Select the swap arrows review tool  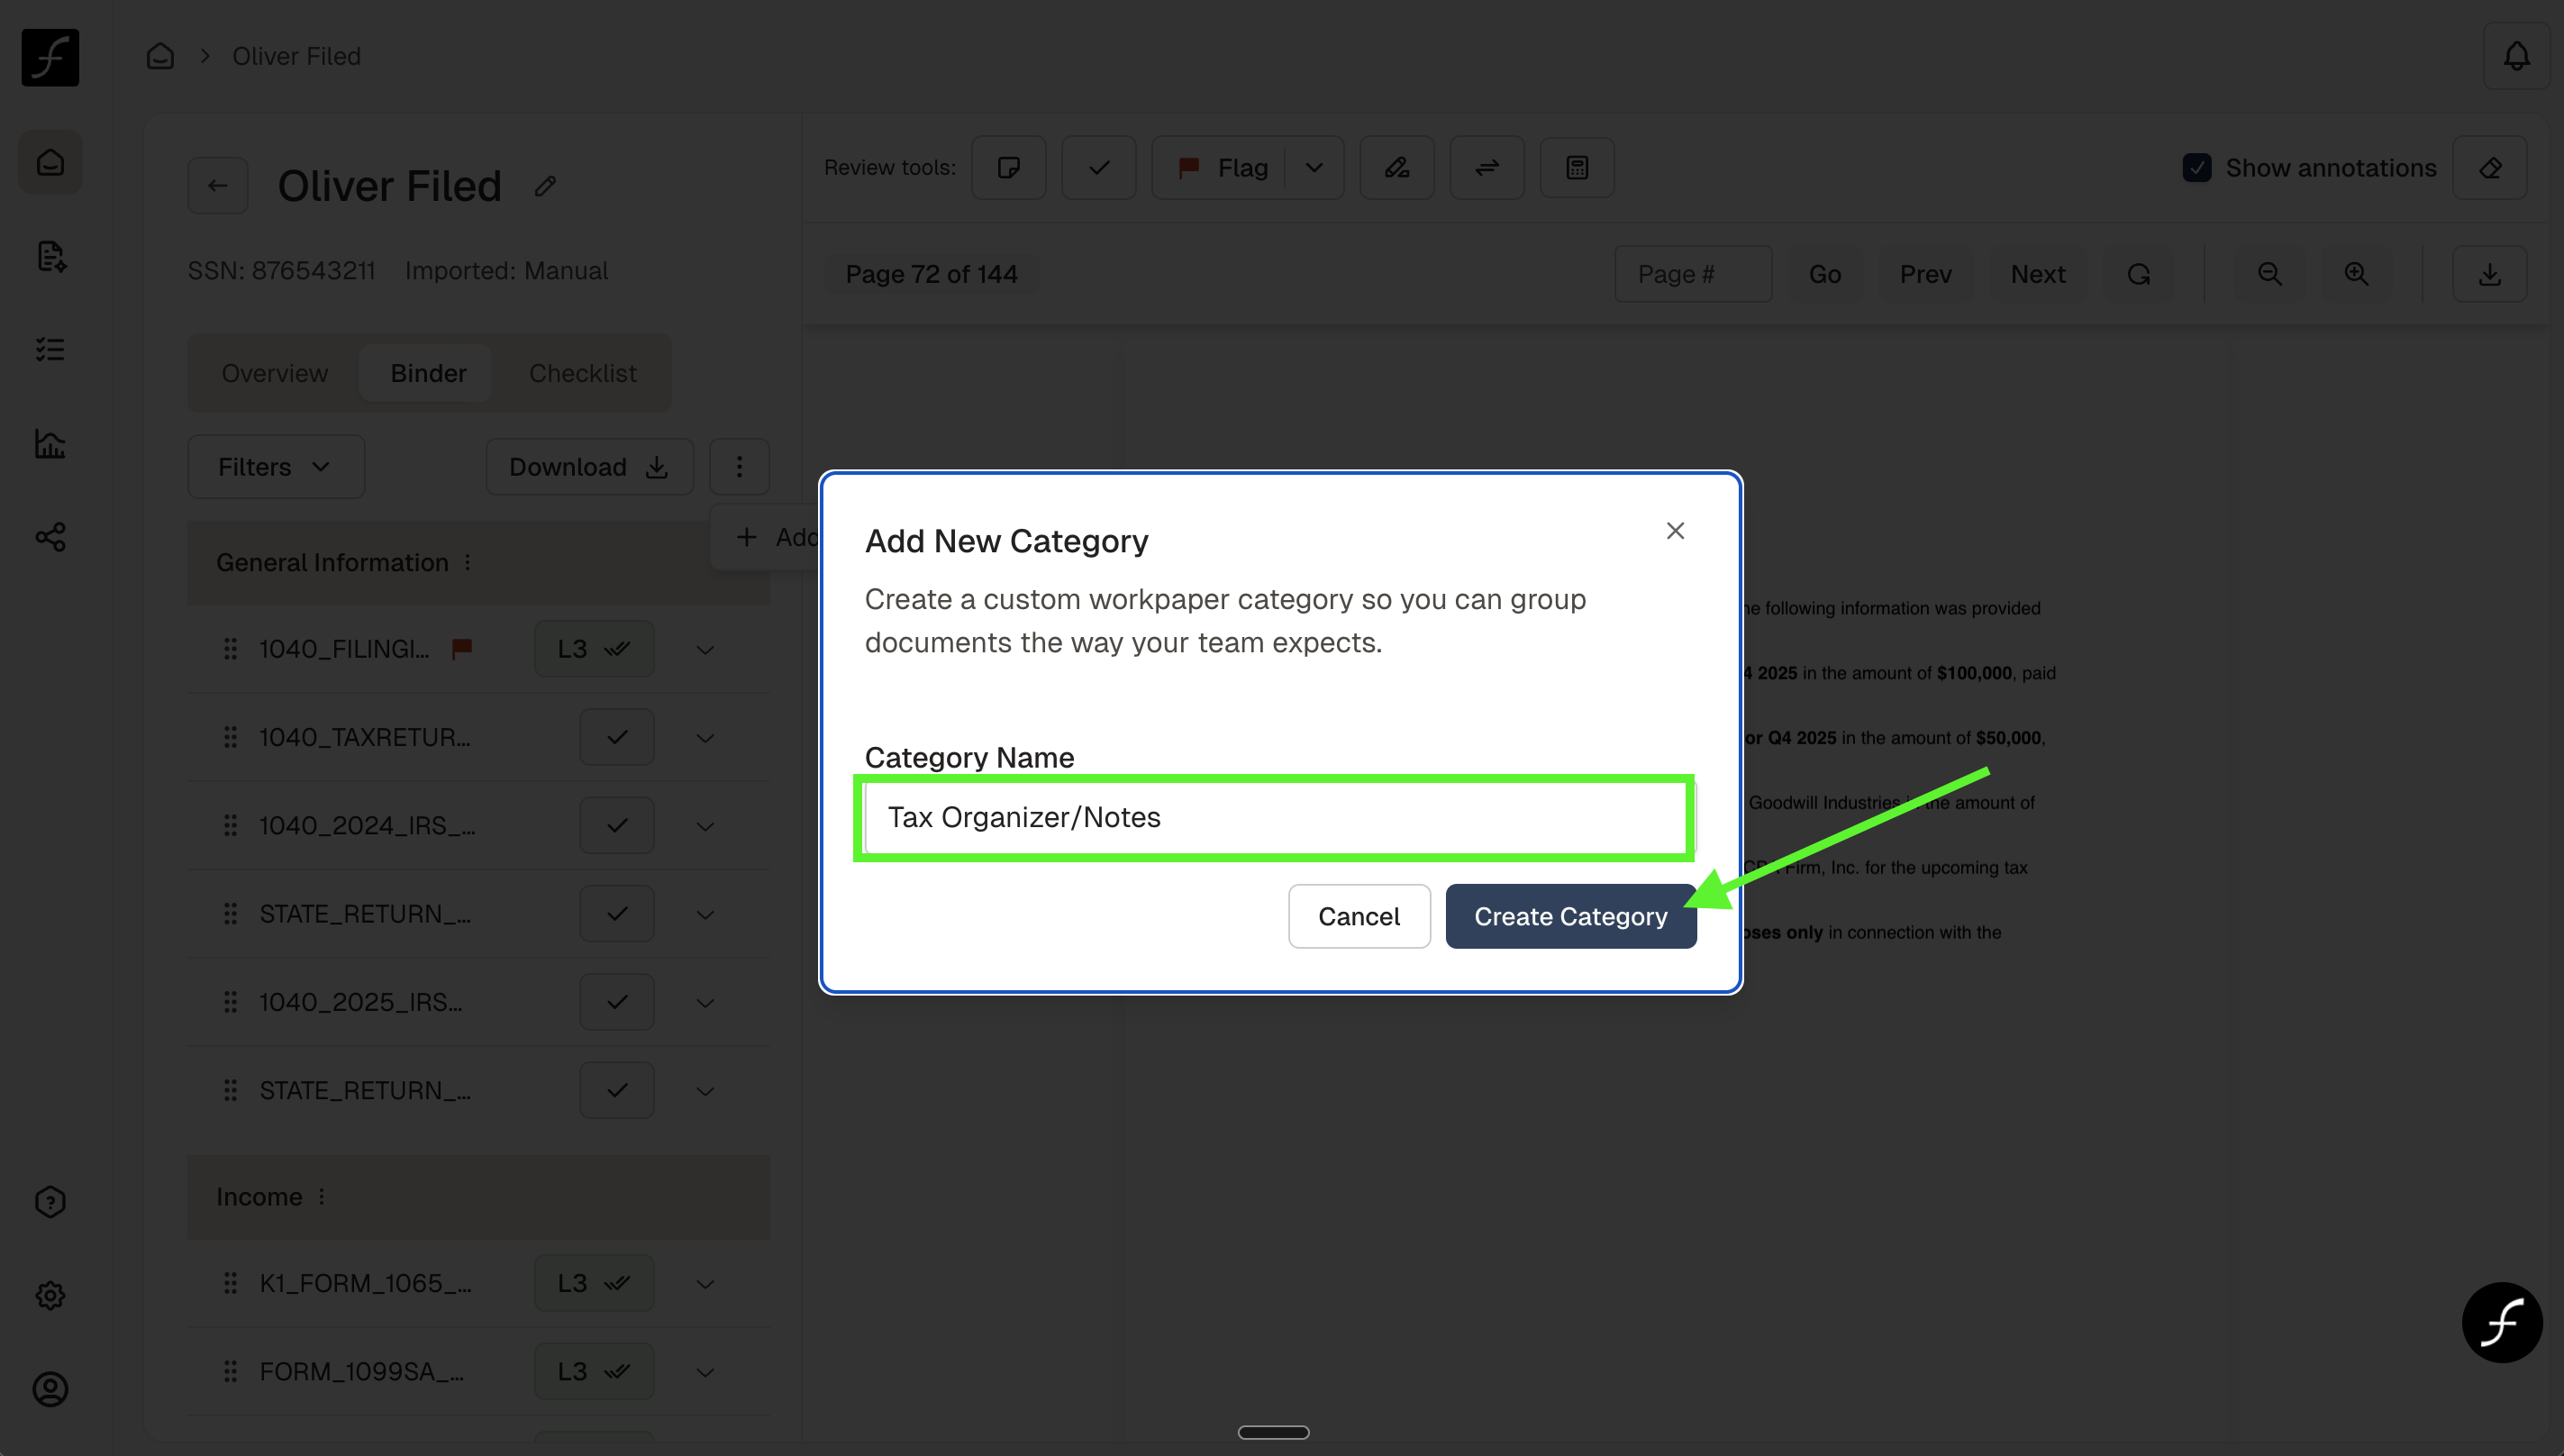(1487, 167)
